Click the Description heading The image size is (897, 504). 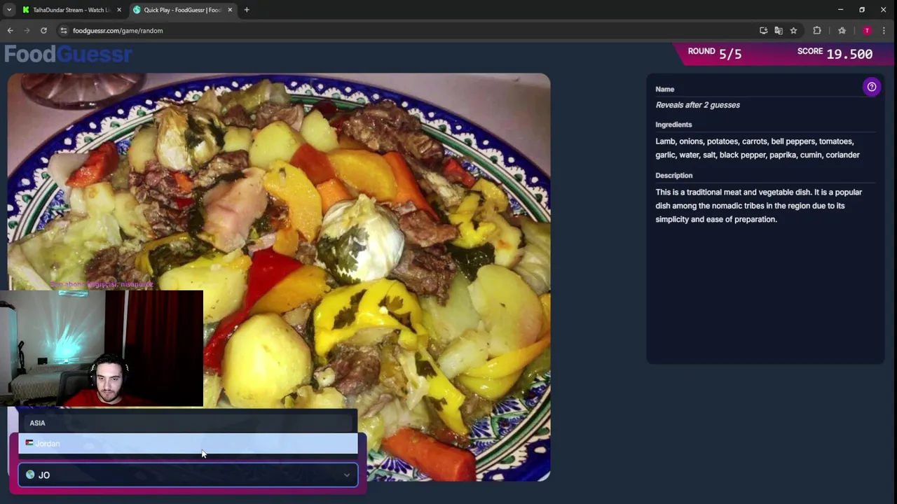pos(673,176)
